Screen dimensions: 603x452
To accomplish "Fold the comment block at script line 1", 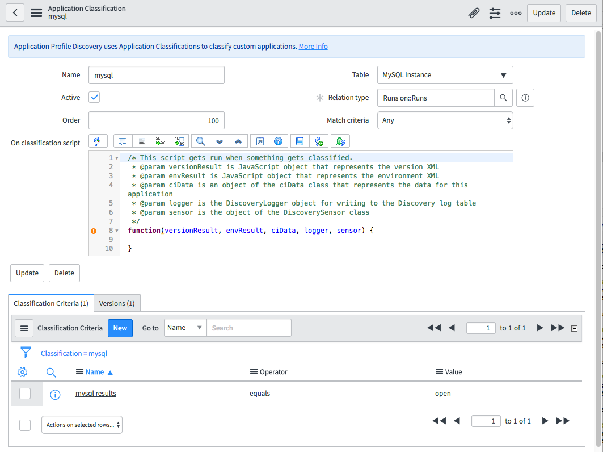I will click(x=117, y=158).
